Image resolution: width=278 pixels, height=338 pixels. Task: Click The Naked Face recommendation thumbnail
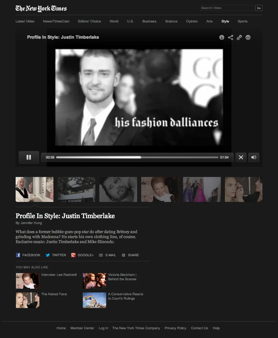click(27, 300)
